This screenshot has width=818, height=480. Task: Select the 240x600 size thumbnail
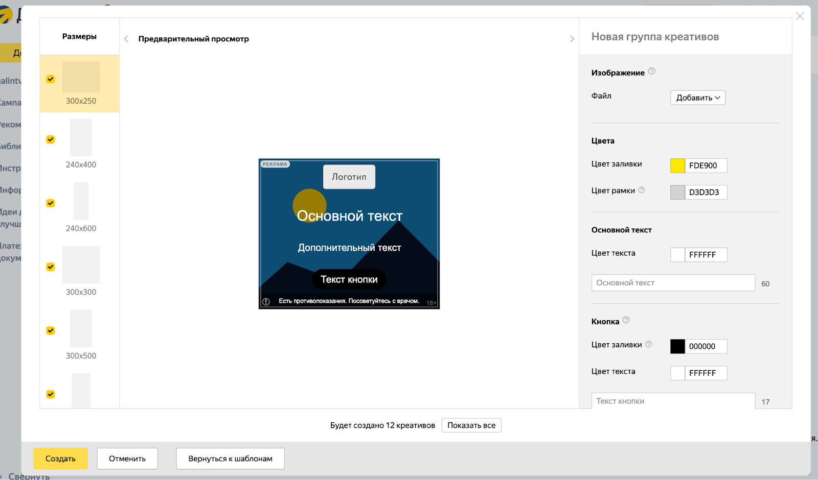coord(81,201)
